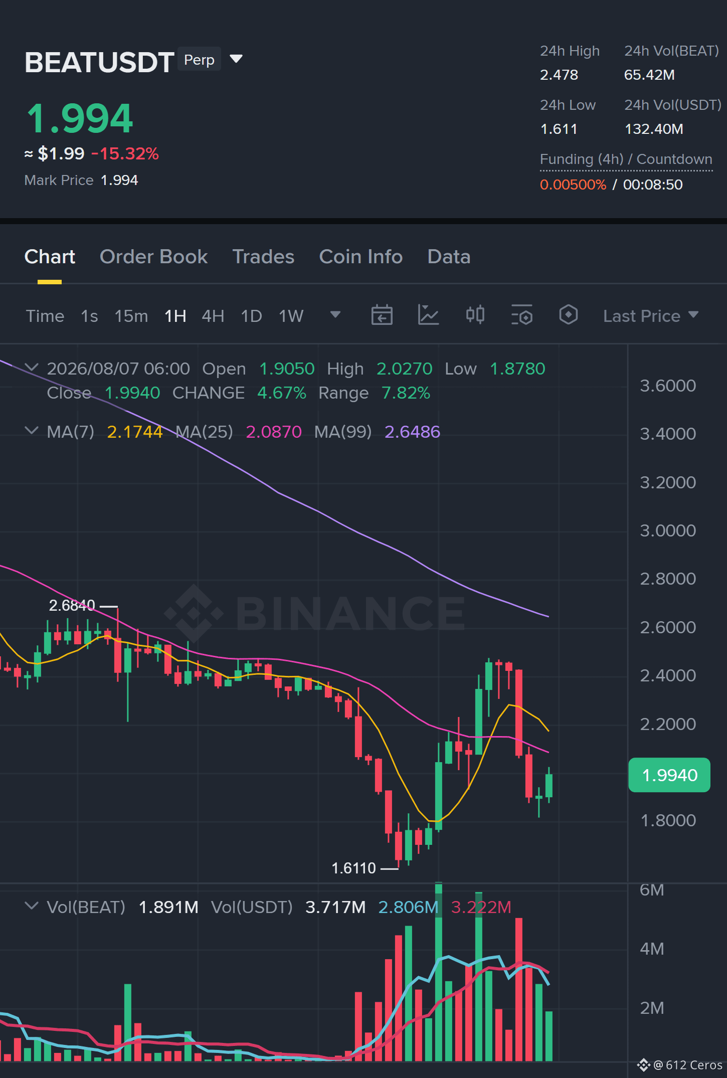Click the 1.6110 low price marker

353,868
